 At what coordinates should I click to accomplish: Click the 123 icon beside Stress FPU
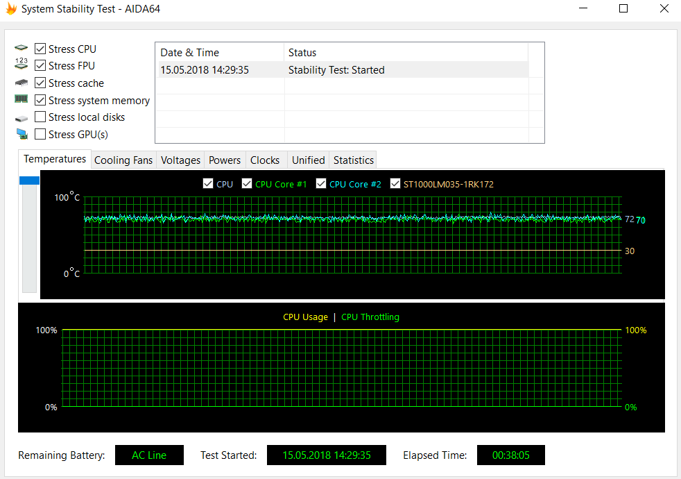coord(21,65)
